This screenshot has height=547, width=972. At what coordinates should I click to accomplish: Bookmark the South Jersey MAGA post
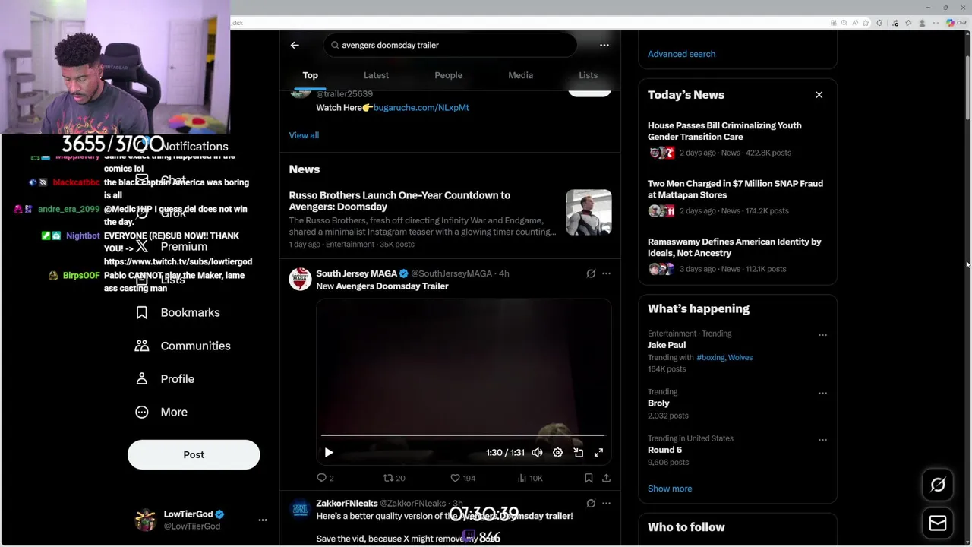tap(589, 478)
